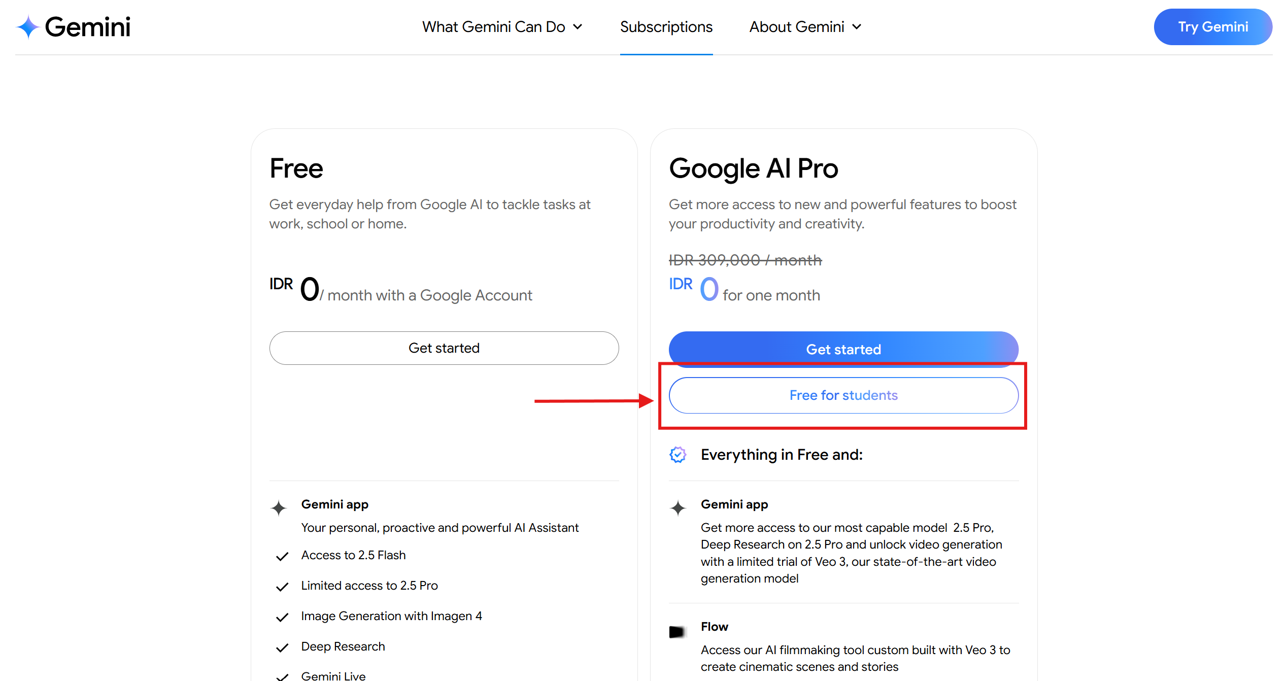
Task: Click the checkmark beside Deep Research
Action: [282, 648]
